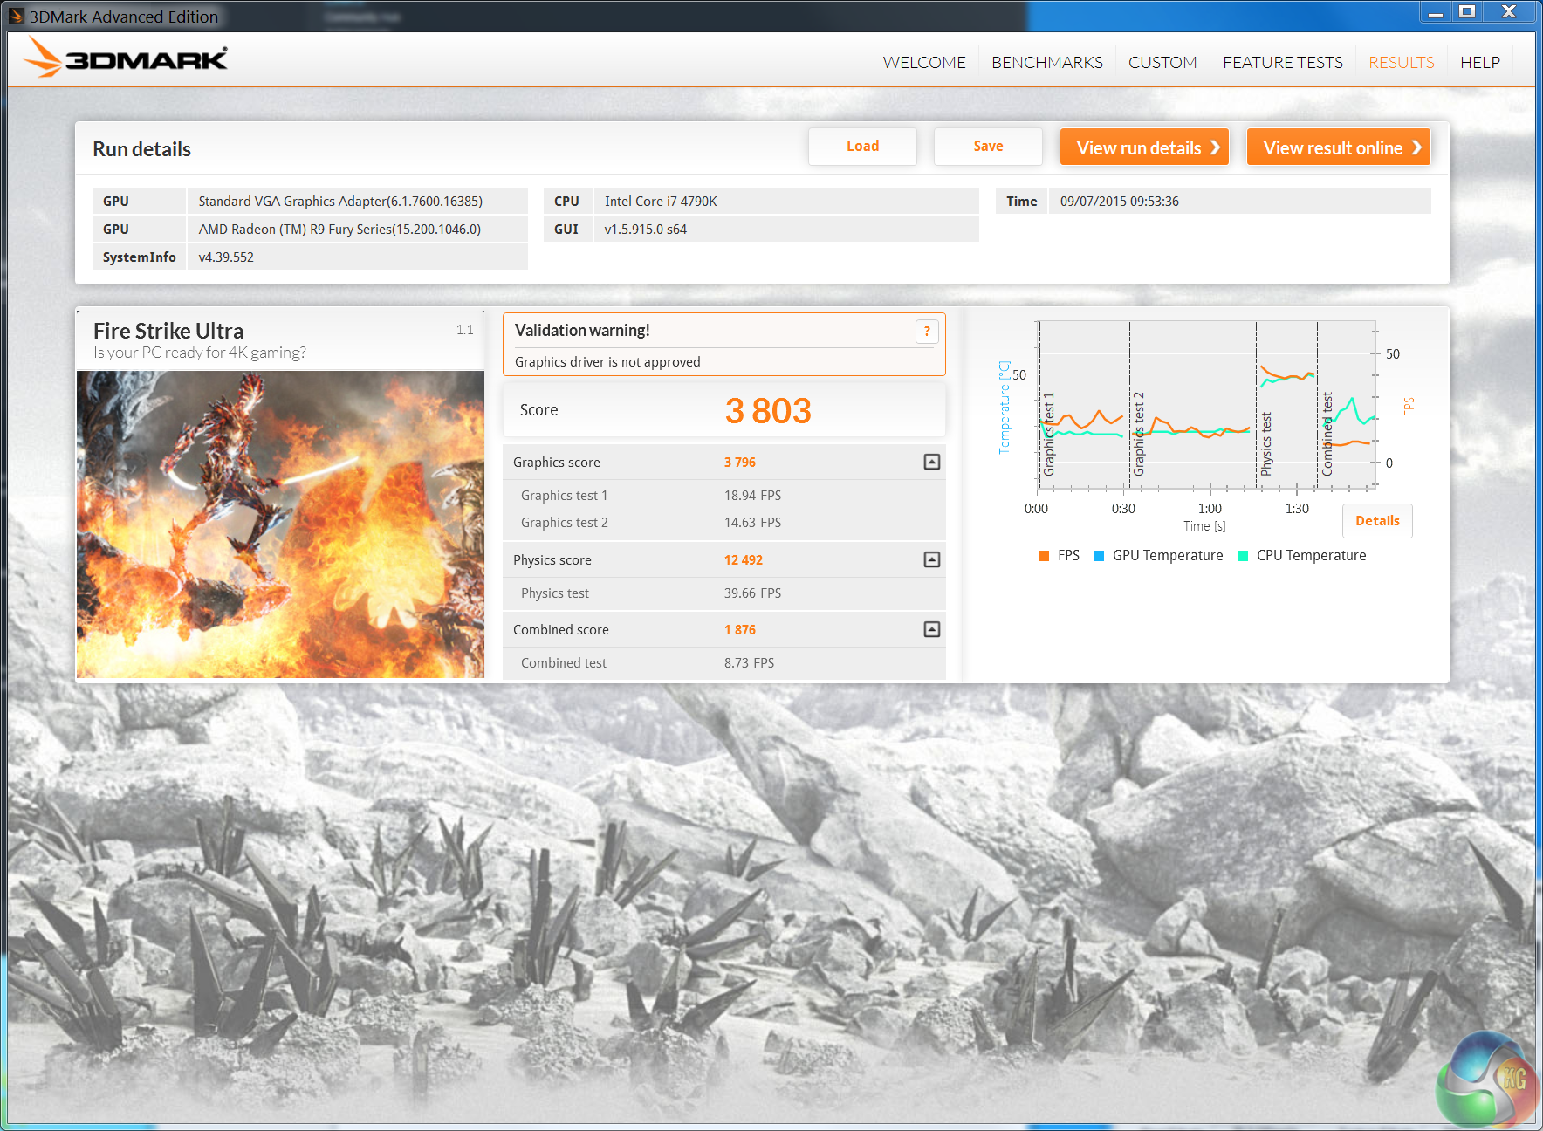Collapse the Physics score section
The width and height of the screenshot is (1543, 1131).
click(x=931, y=559)
